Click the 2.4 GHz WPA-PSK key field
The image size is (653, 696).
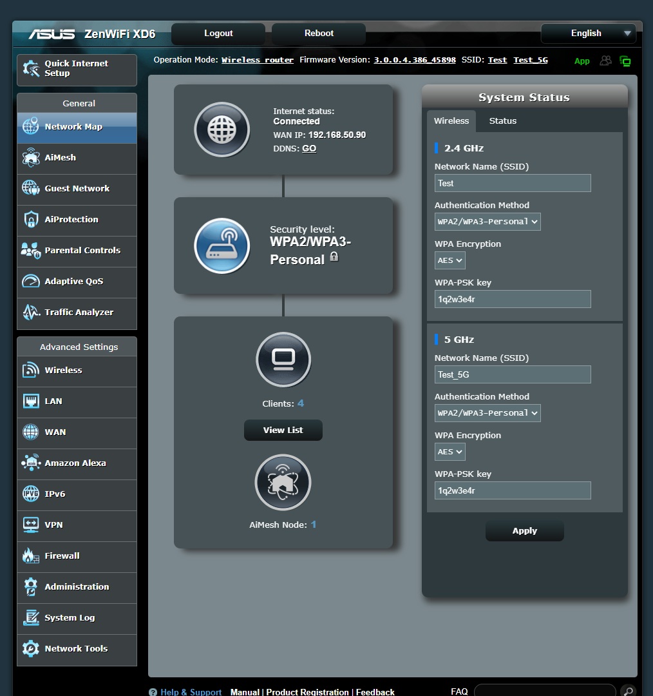[x=513, y=299]
